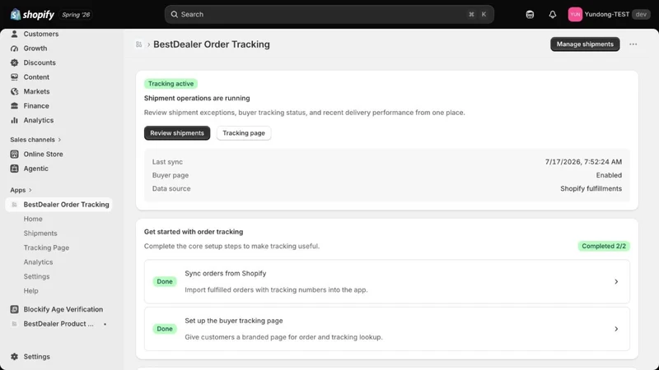Image resolution: width=659 pixels, height=370 pixels.
Task: Click the Sync orders from Shopify row
Action: pos(386,281)
